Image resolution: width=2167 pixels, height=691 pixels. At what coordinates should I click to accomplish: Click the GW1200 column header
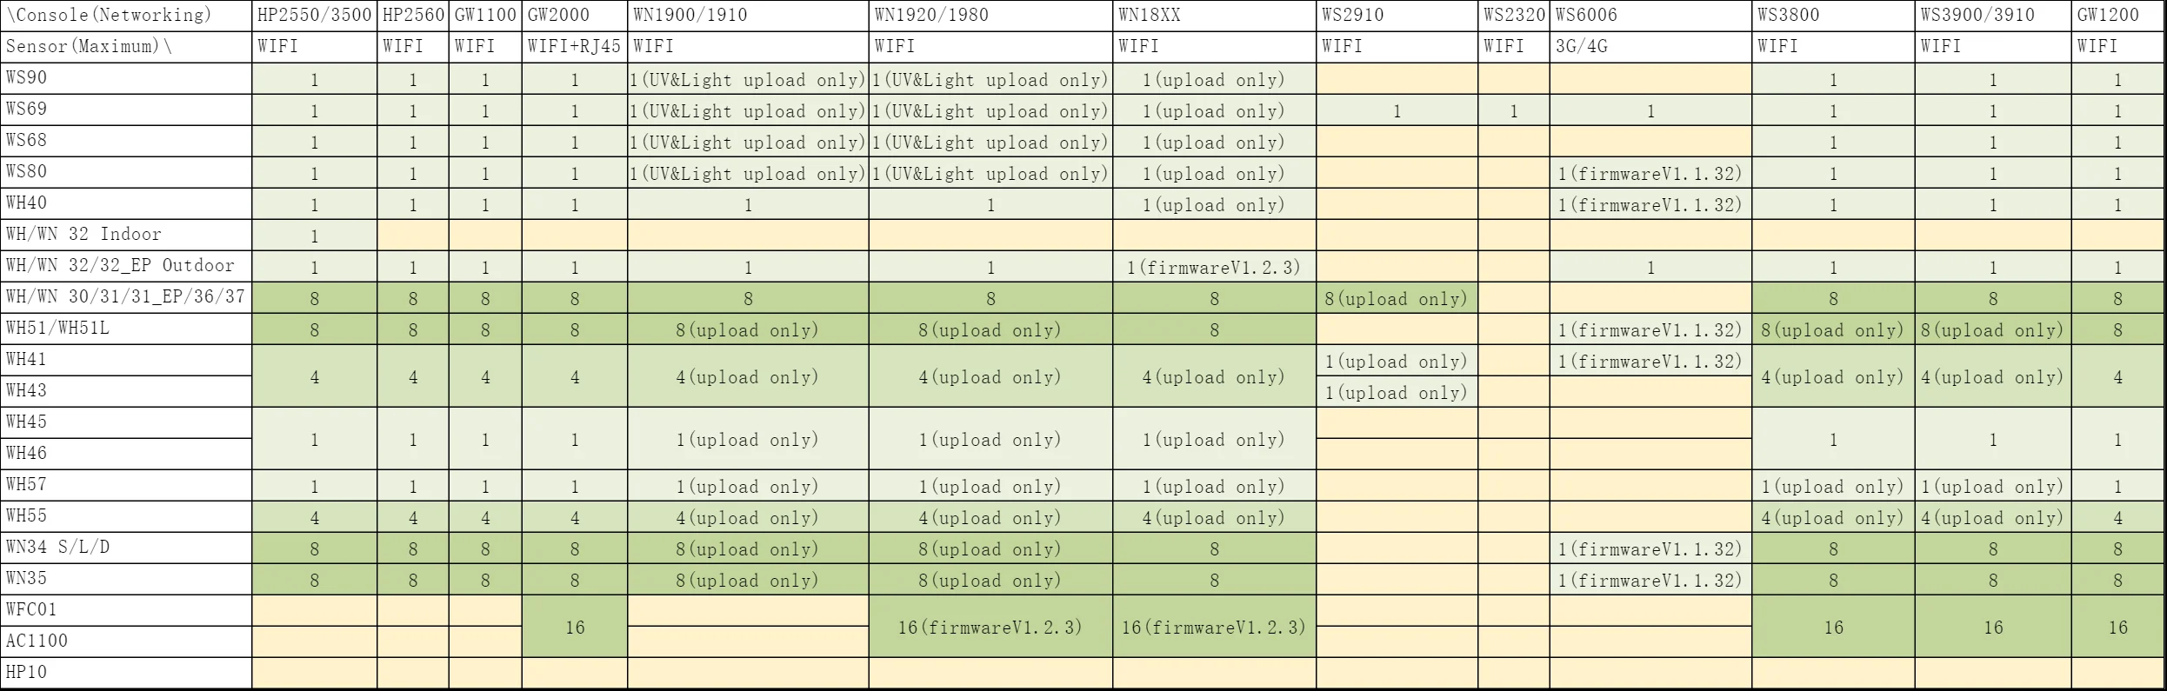pyautogui.click(x=2118, y=16)
